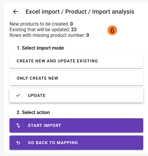The width and height of the screenshot is (148, 156).
Task: Click the up-down arrows icon on Start Import
Action: coord(18,125)
